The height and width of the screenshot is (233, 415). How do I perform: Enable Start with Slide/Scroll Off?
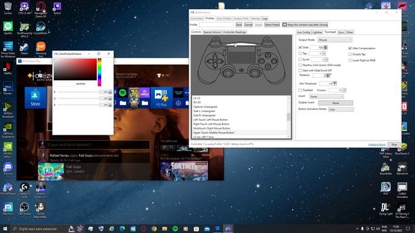tap(300, 71)
